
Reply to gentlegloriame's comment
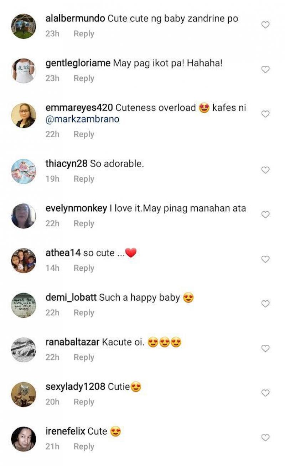[84, 78]
